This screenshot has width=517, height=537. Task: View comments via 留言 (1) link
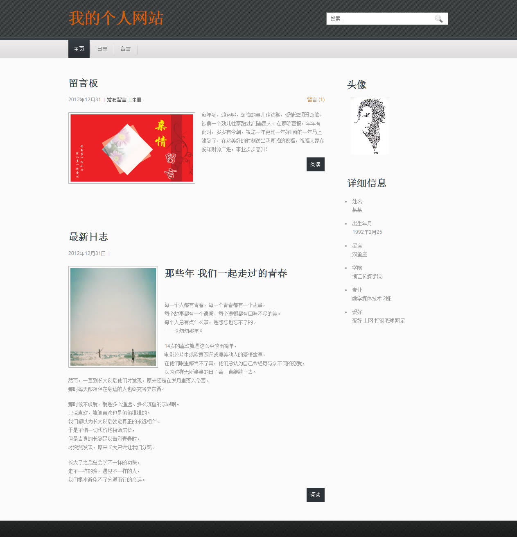316,100
